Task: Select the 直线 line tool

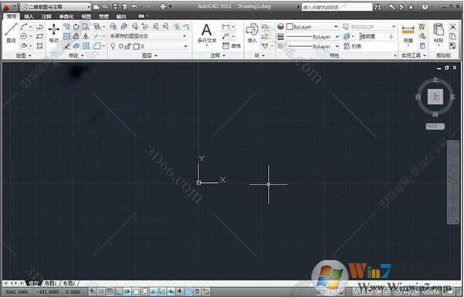Action: click(11, 32)
